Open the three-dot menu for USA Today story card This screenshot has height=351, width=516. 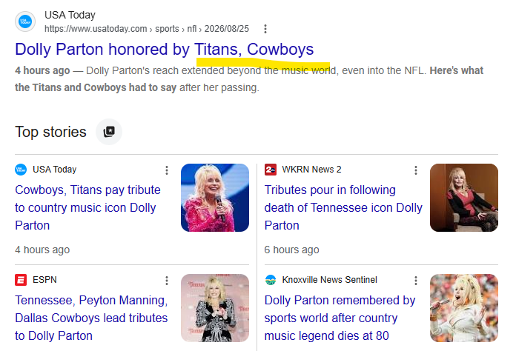point(167,170)
